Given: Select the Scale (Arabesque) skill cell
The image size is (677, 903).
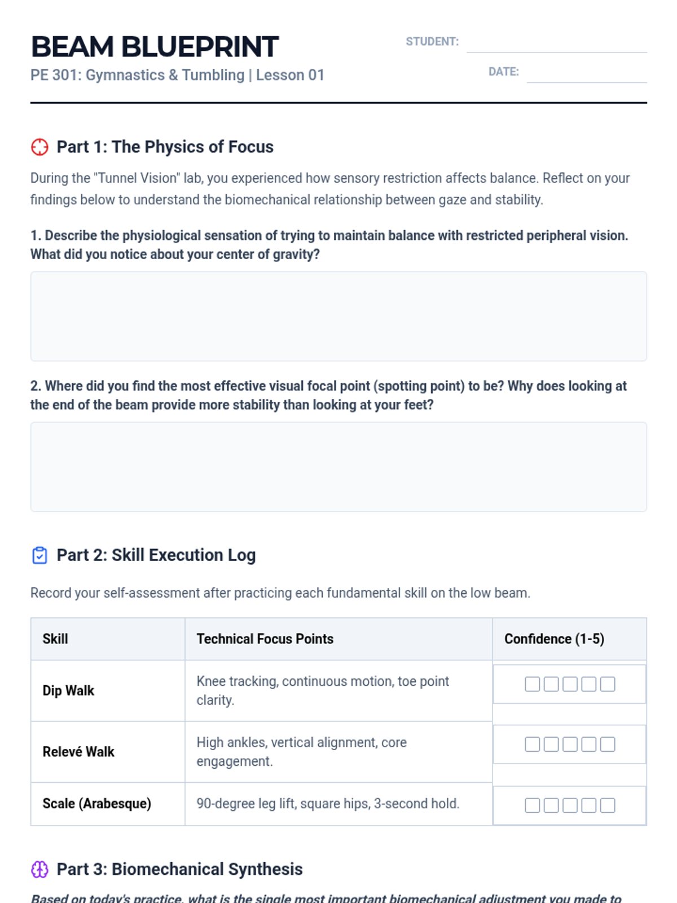Looking at the screenshot, I should pyautogui.click(x=108, y=804).
